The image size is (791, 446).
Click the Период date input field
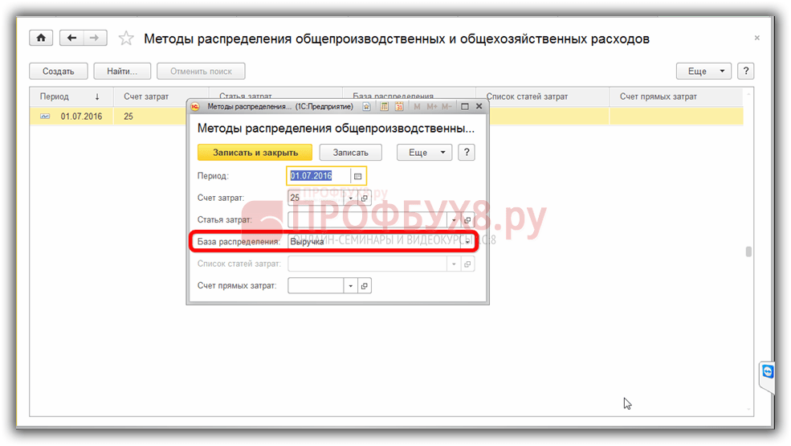(x=319, y=176)
